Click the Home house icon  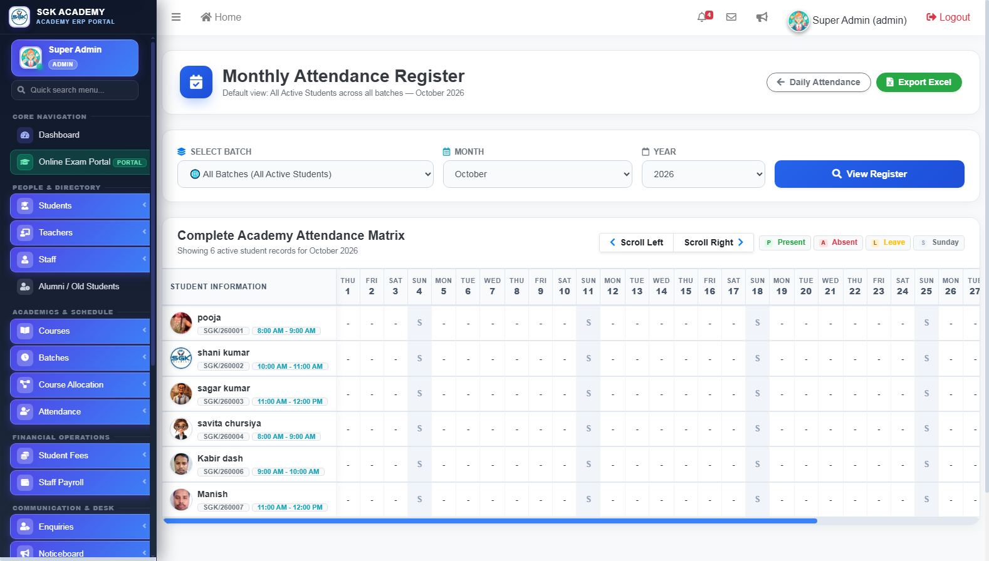tap(206, 17)
